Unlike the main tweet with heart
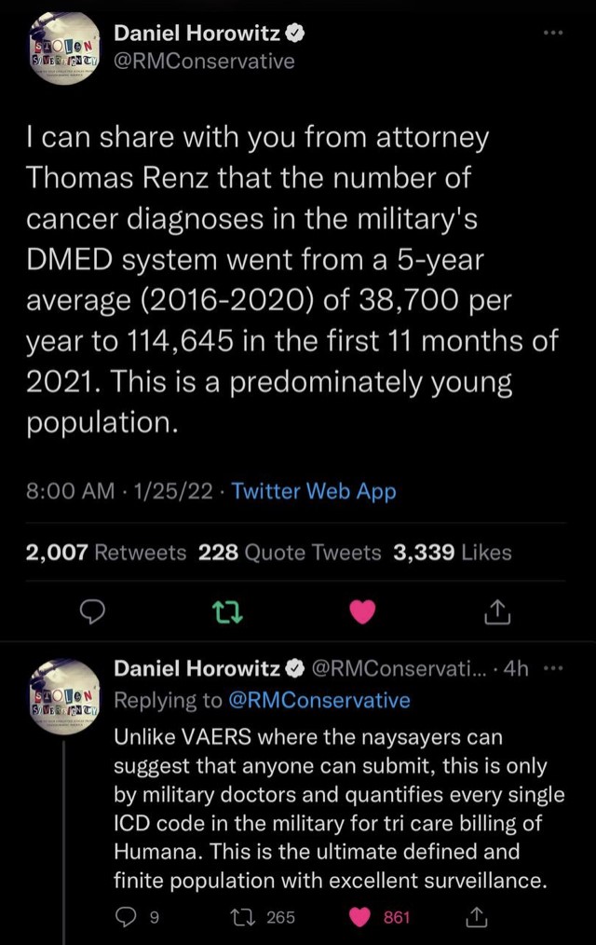The width and height of the screenshot is (596, 945). coord(364,611)
